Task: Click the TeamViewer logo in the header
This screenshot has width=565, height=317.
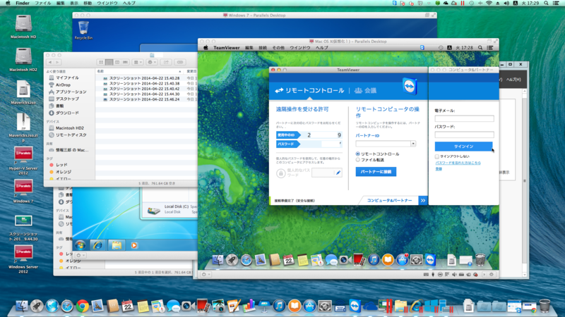Action: click(x=410, y=86)
